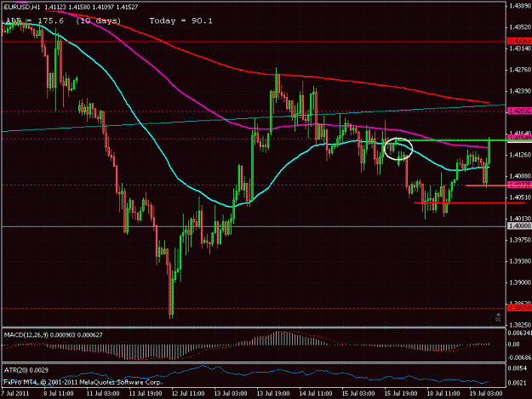The width and height of the screenshot is (532, 399).
Task: Click the "14 Jul 11:00" time axis label
Action: (x=316, y=394)
